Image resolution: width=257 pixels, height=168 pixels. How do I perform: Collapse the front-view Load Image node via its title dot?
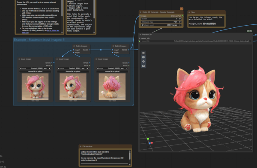coord(19,59)
